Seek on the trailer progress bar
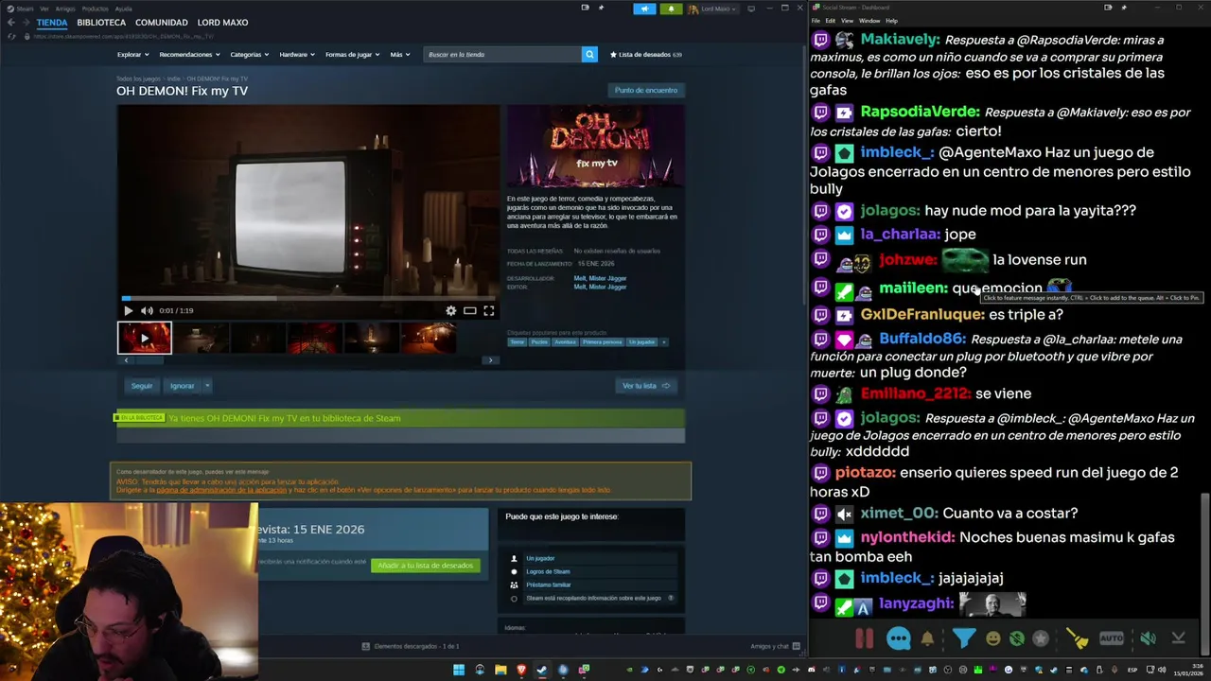1211x681 pixels. tap(308, 298)
